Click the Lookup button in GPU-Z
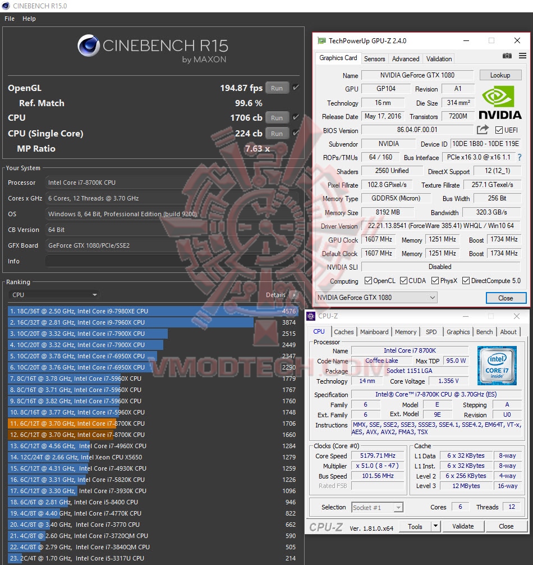 pyautogui.click(x=500, y=75)
